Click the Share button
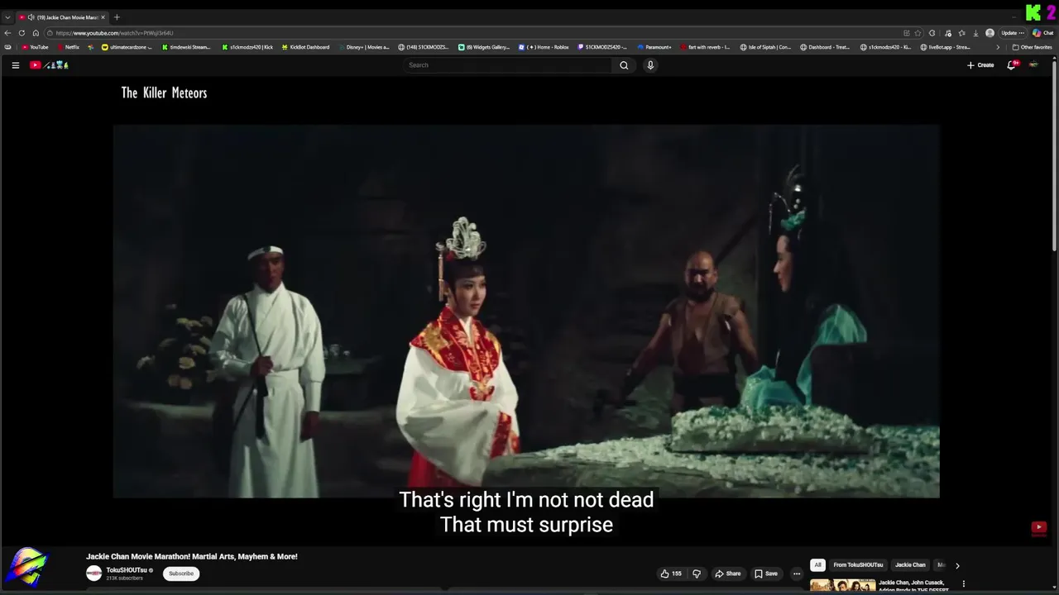Image resolution: width=1059 pixels, height=595 pixels. click(x=728, y=574)
